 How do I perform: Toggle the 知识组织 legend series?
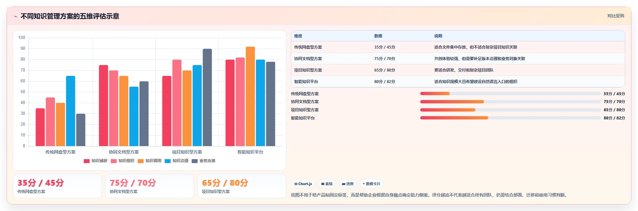[x=123, y=161]
